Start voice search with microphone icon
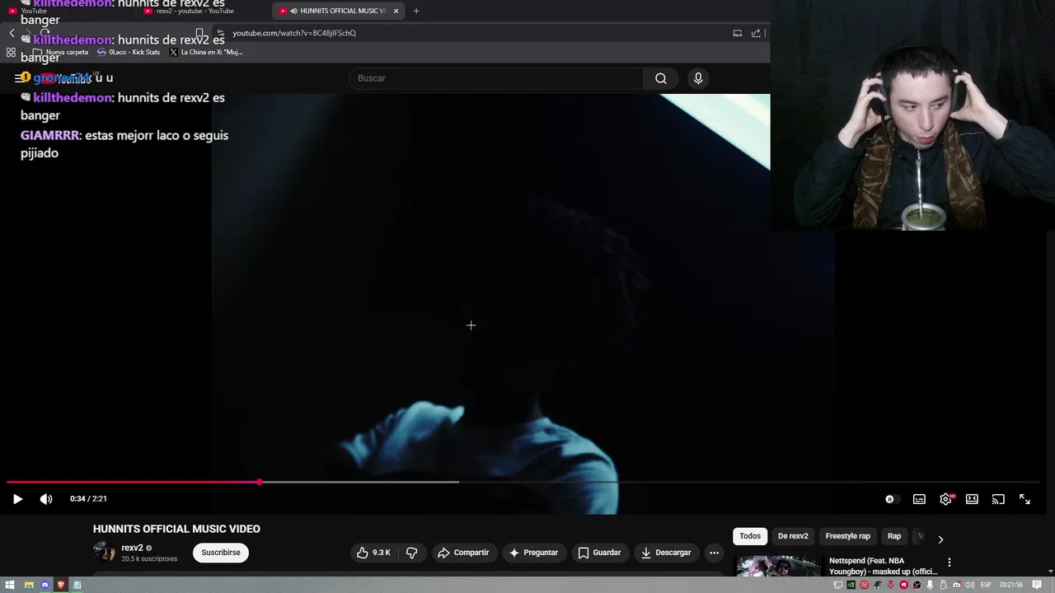Image resolution: width=1055 pixels, height=593 pixels. [698, 78]
